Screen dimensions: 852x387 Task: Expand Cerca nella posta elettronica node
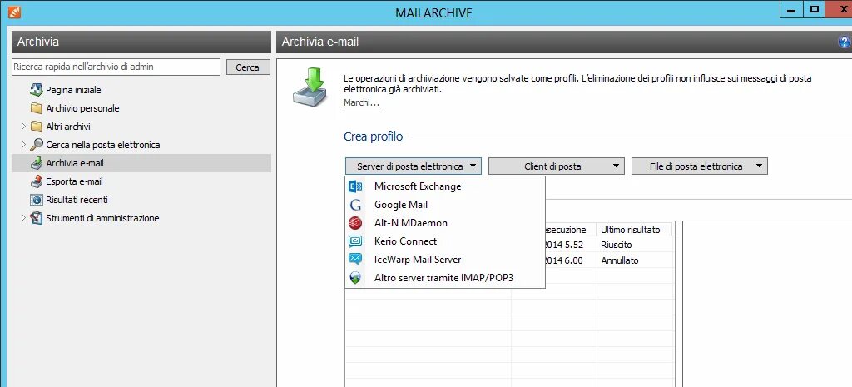coord(23,145)
